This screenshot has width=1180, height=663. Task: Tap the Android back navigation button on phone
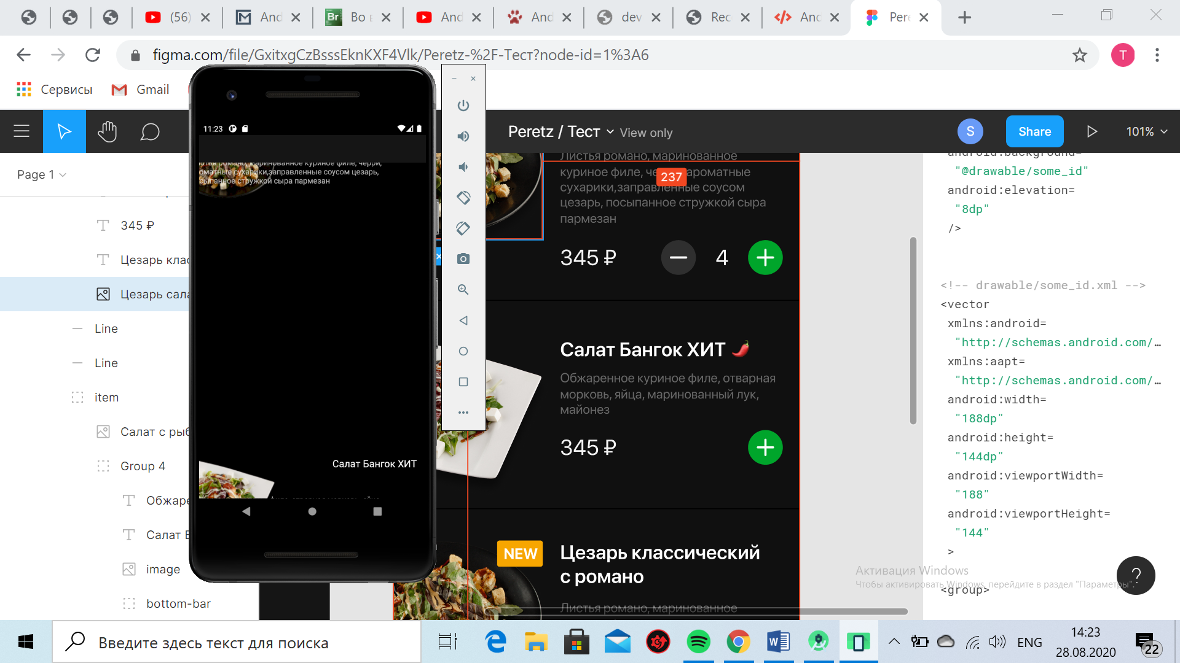coord(246,511)
